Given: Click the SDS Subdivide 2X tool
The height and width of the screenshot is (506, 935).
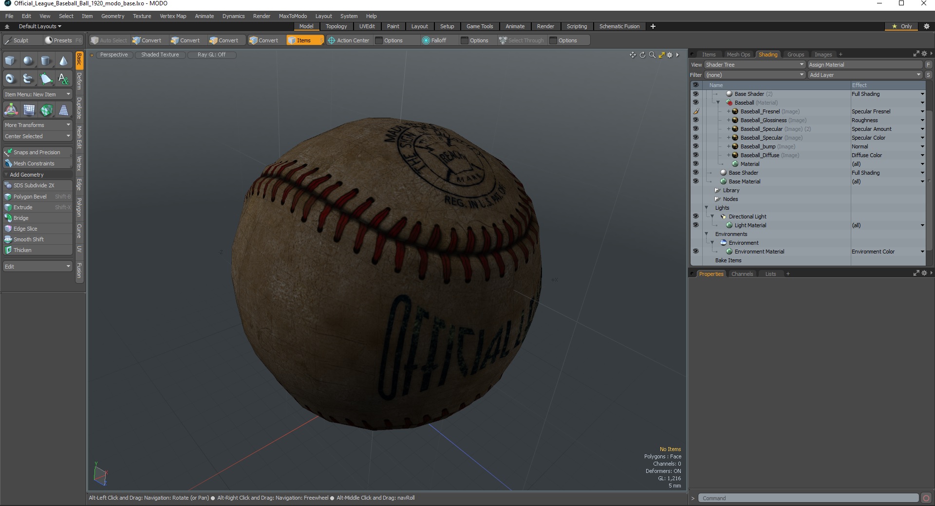Looking at the screenshot, I should (x=37, y=185).
